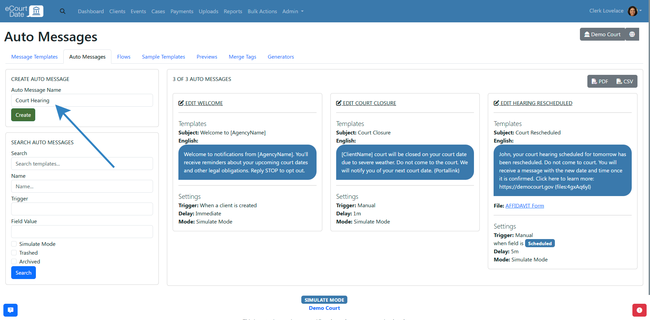Image resolution: width=650 pixels, height=320 pixels.
Task: Open the Trigger dropdown field
Action: [x=82, y=209]
